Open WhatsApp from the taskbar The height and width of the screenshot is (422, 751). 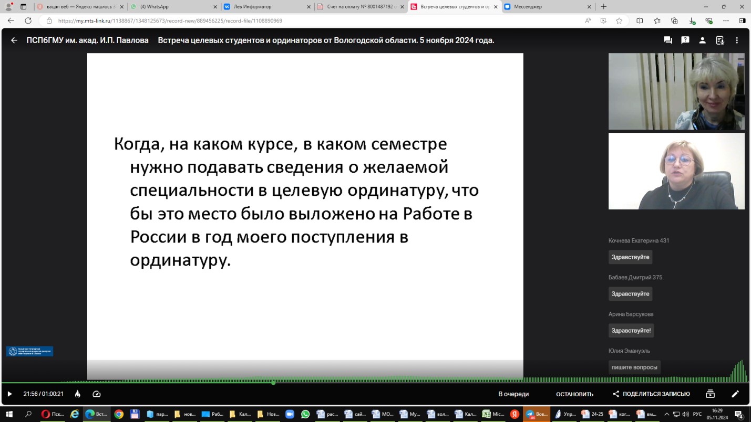pos(305,414)
